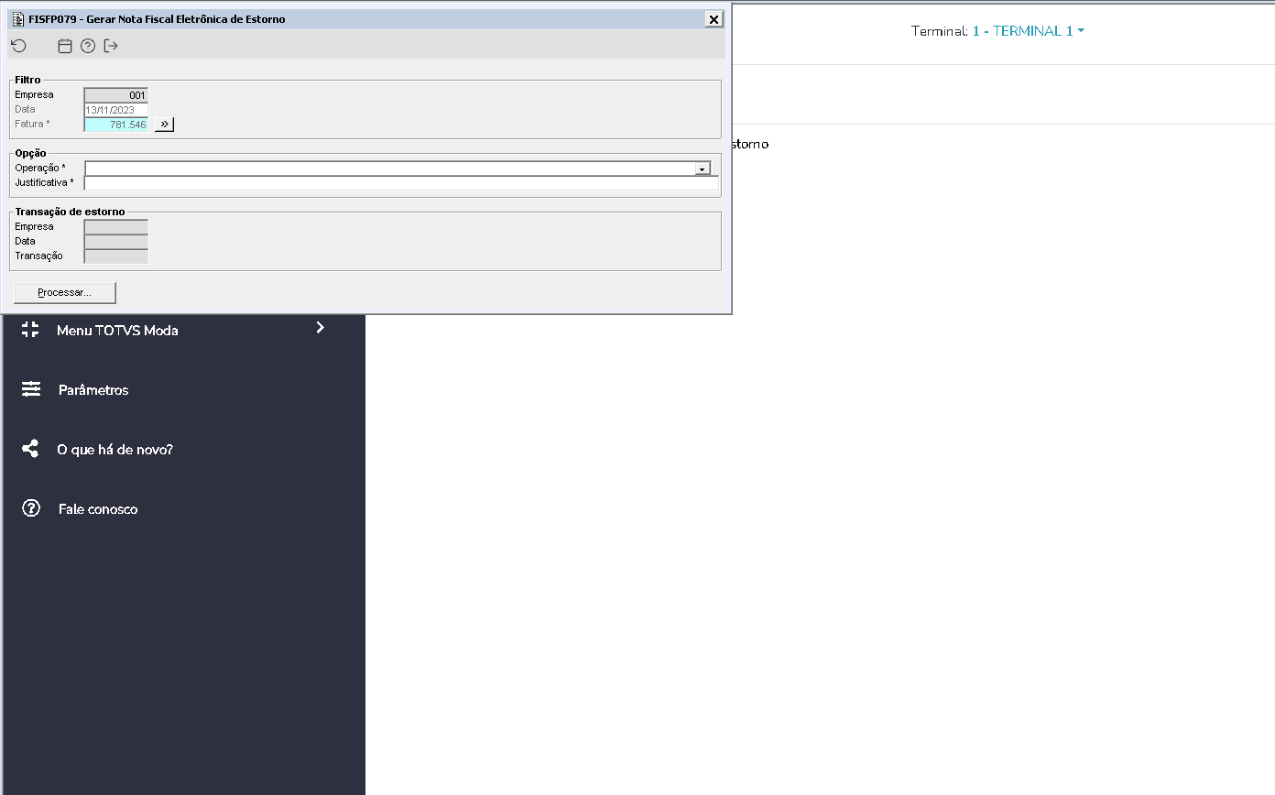Click the Parâmetros sliders icon
Image resolution: width=1275 pixels, height=795 pixels.
tap(31, 389)
